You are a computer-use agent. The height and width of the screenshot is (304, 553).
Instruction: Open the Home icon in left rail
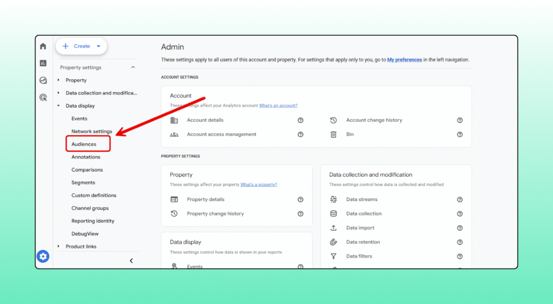pyautogui.click(x=43, y=46)
